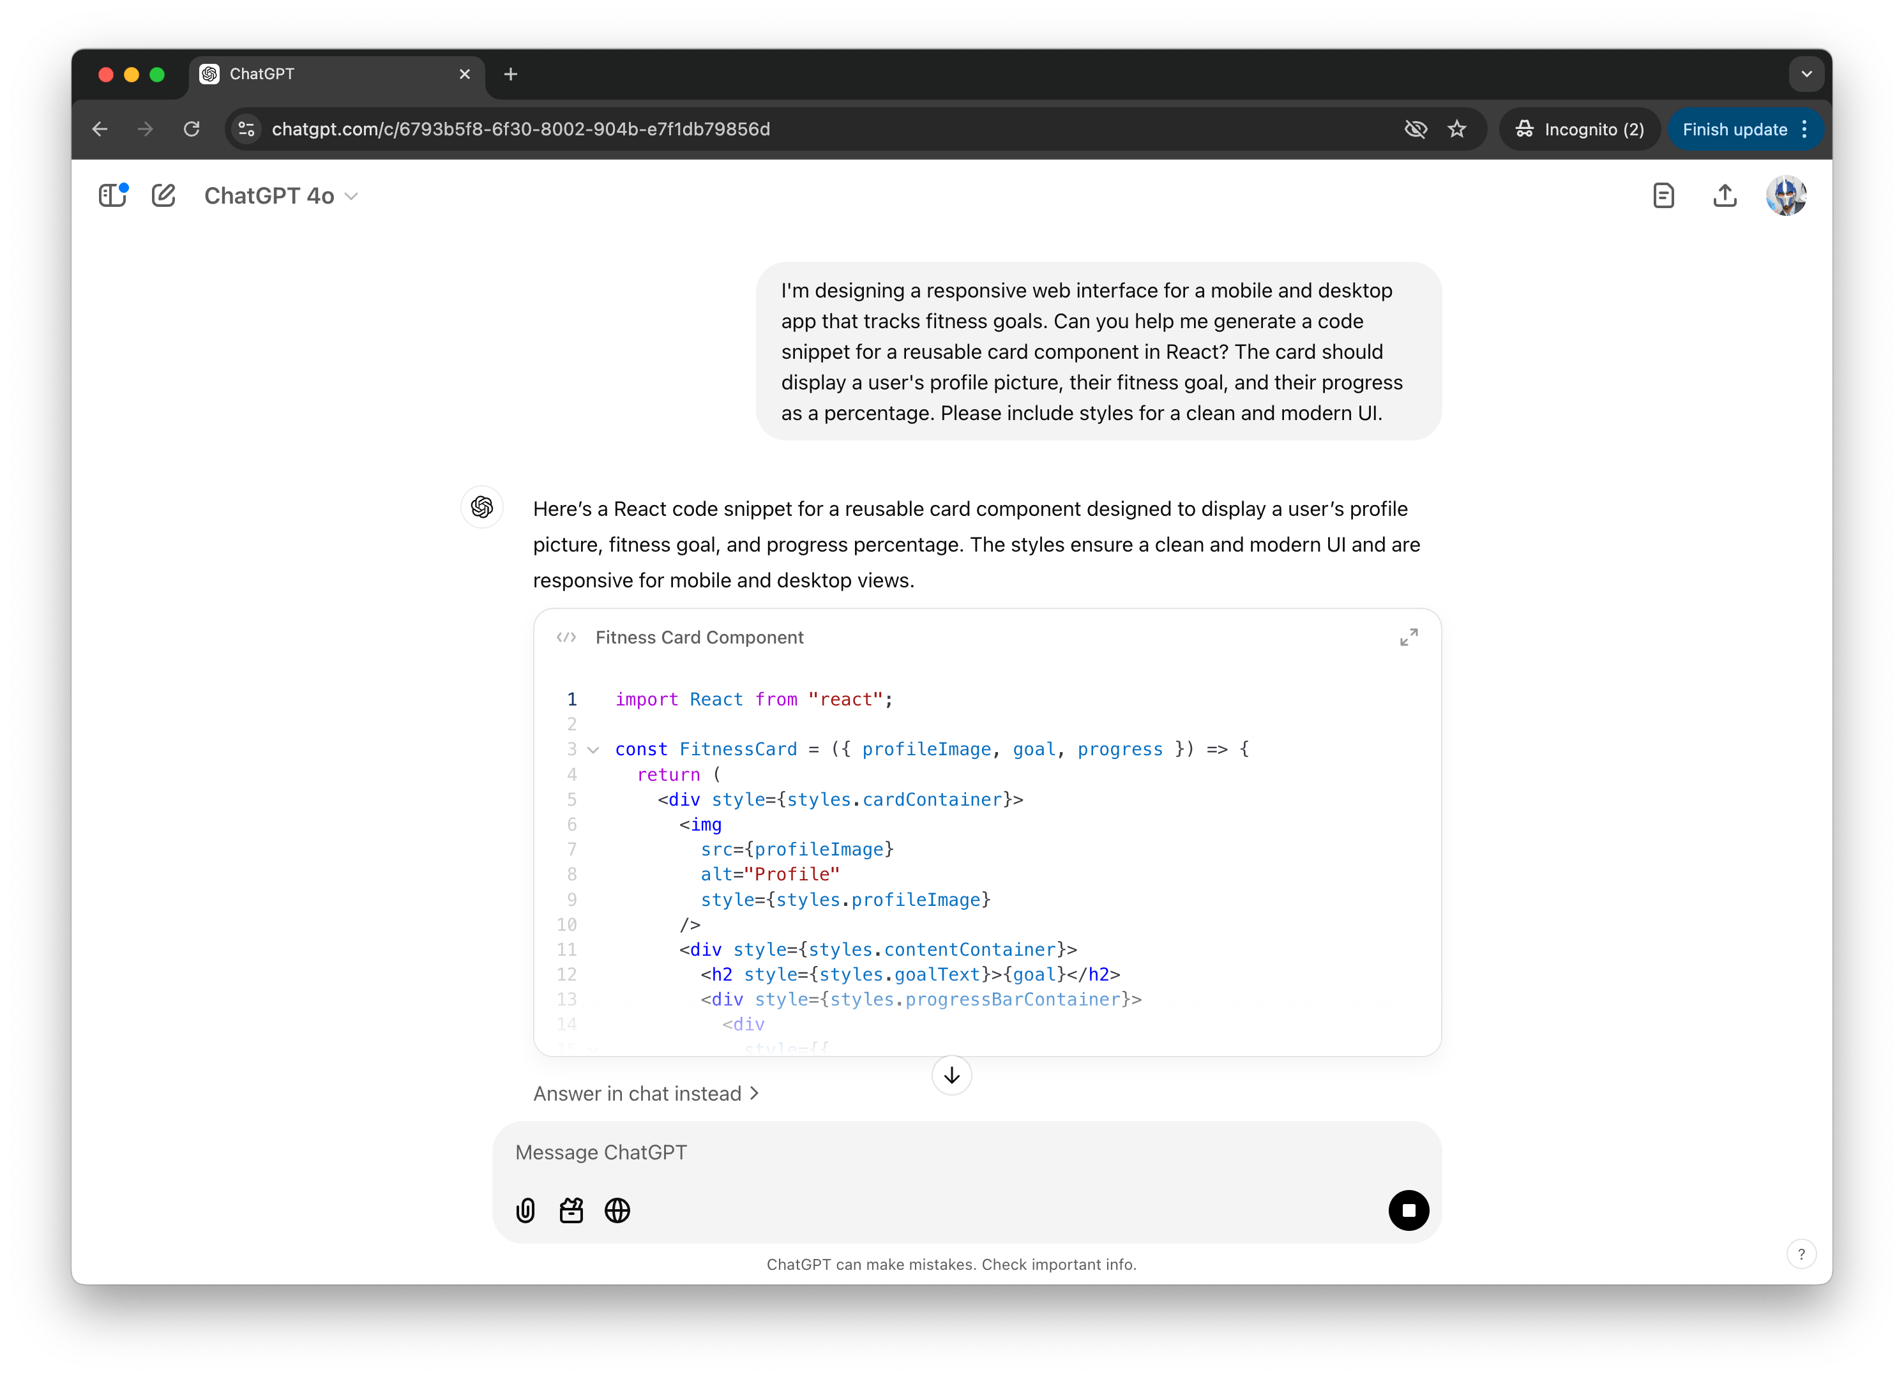Click the src={profileImage} code line

(797, 849)
